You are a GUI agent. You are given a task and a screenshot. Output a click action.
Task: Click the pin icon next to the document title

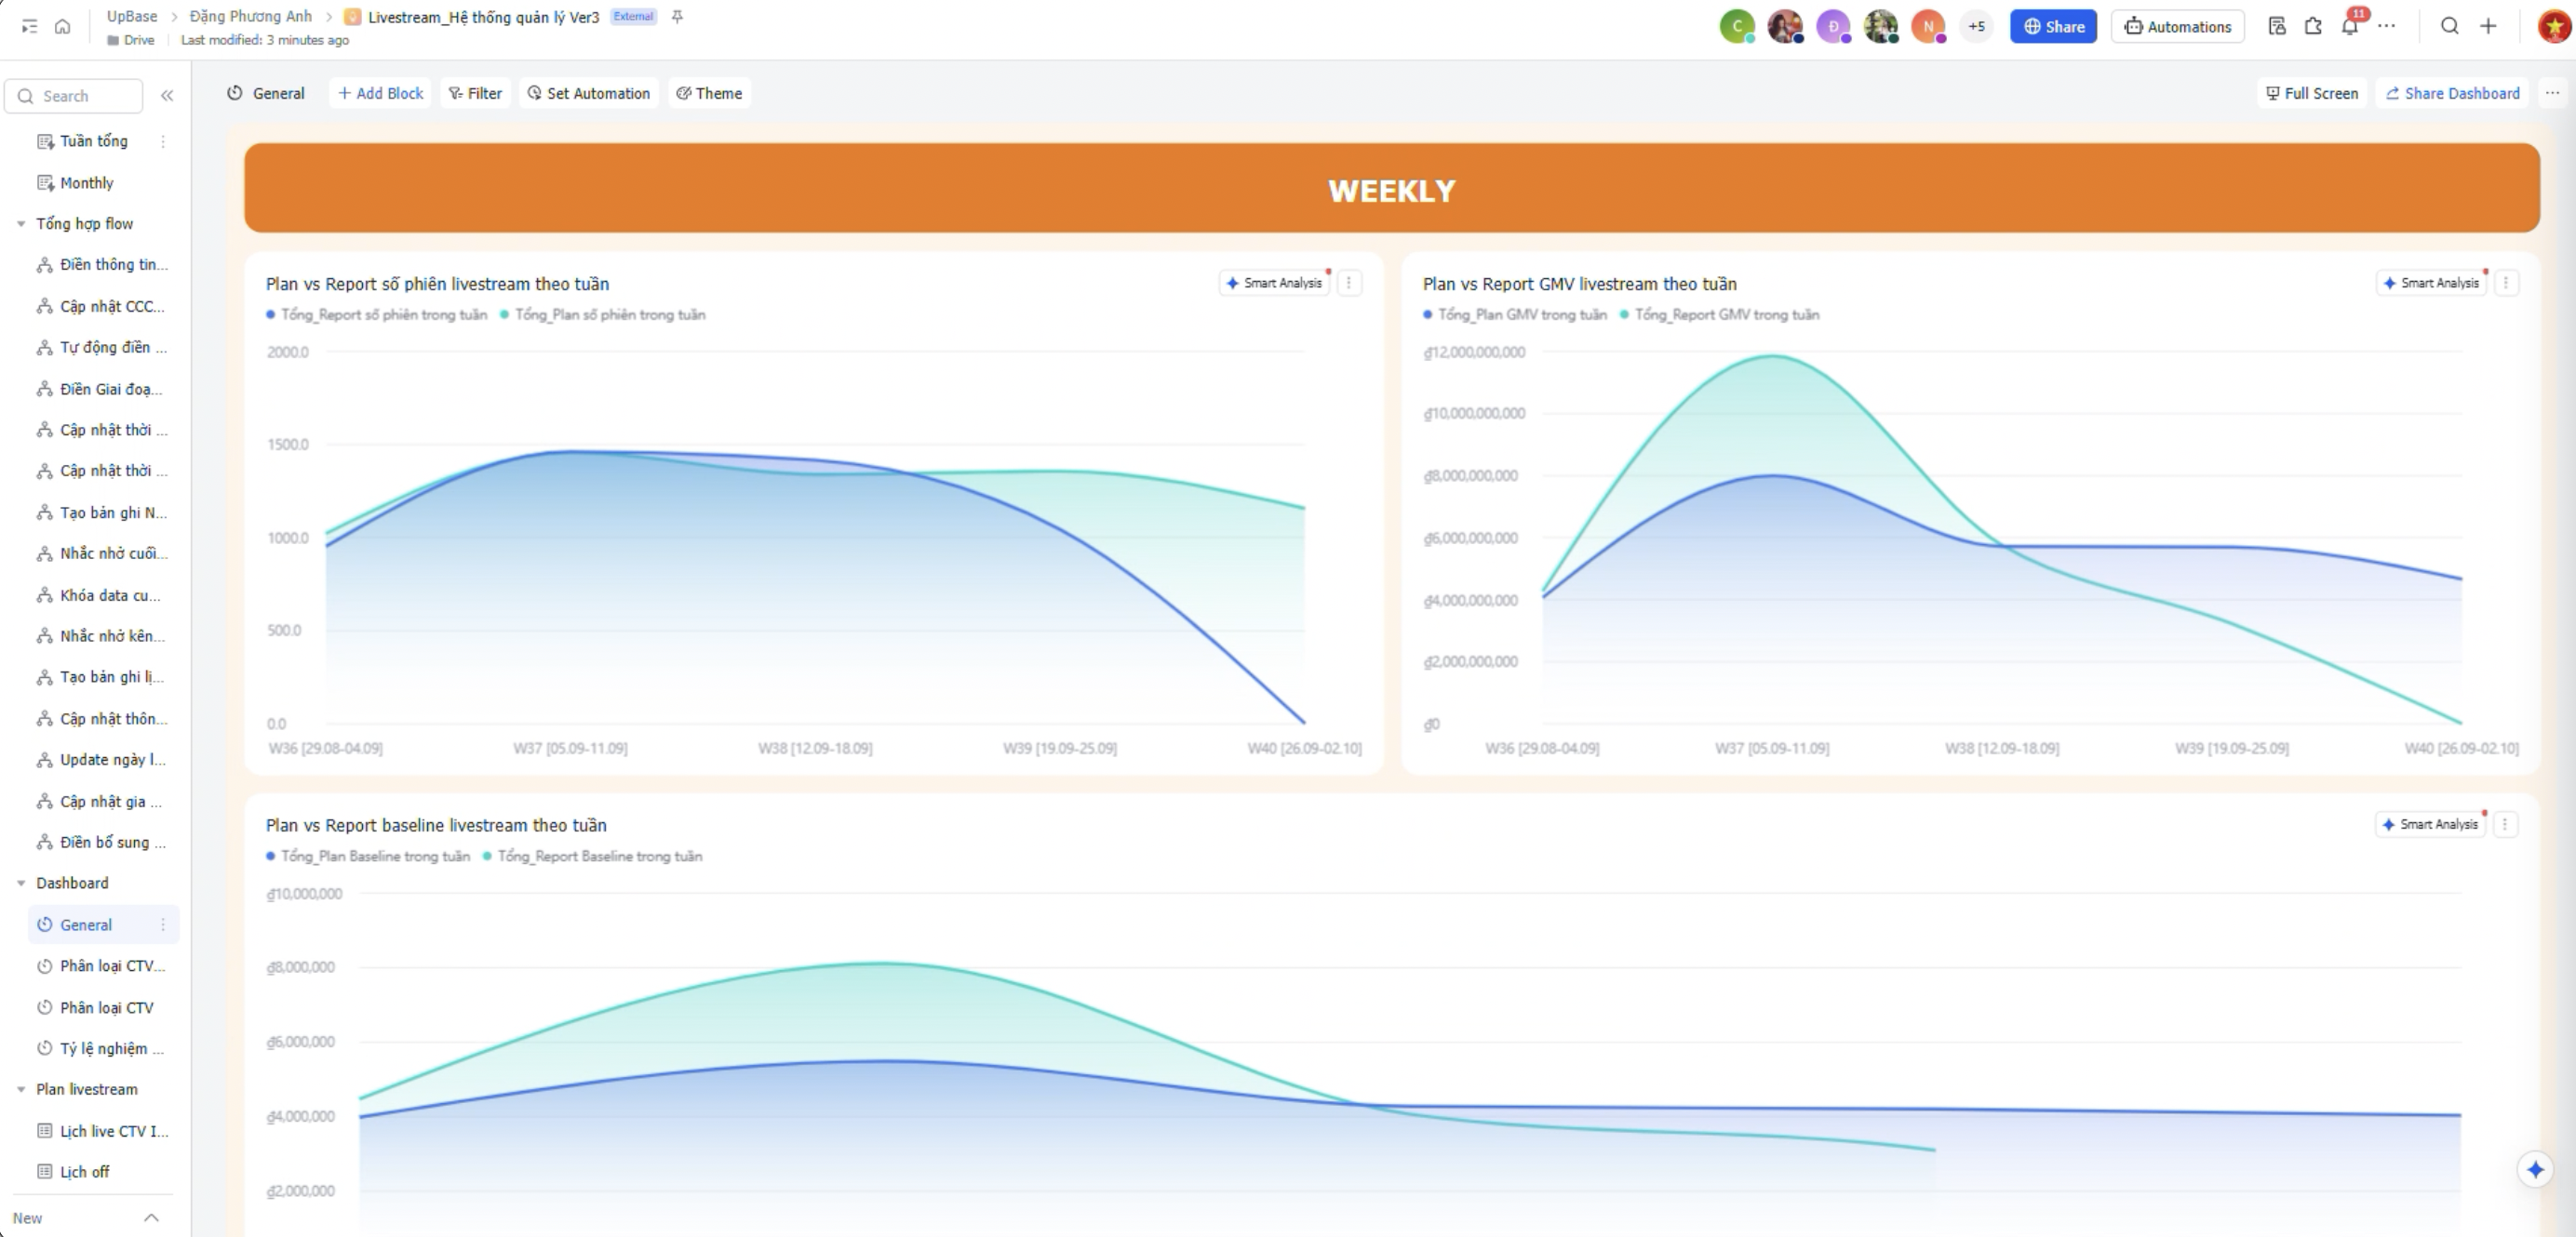[x=677, y=17]
